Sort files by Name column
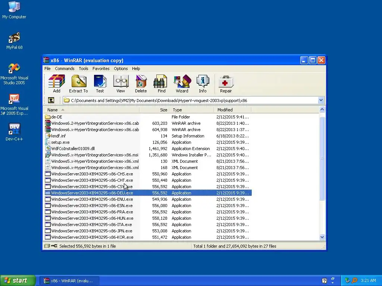 point(91,110)
